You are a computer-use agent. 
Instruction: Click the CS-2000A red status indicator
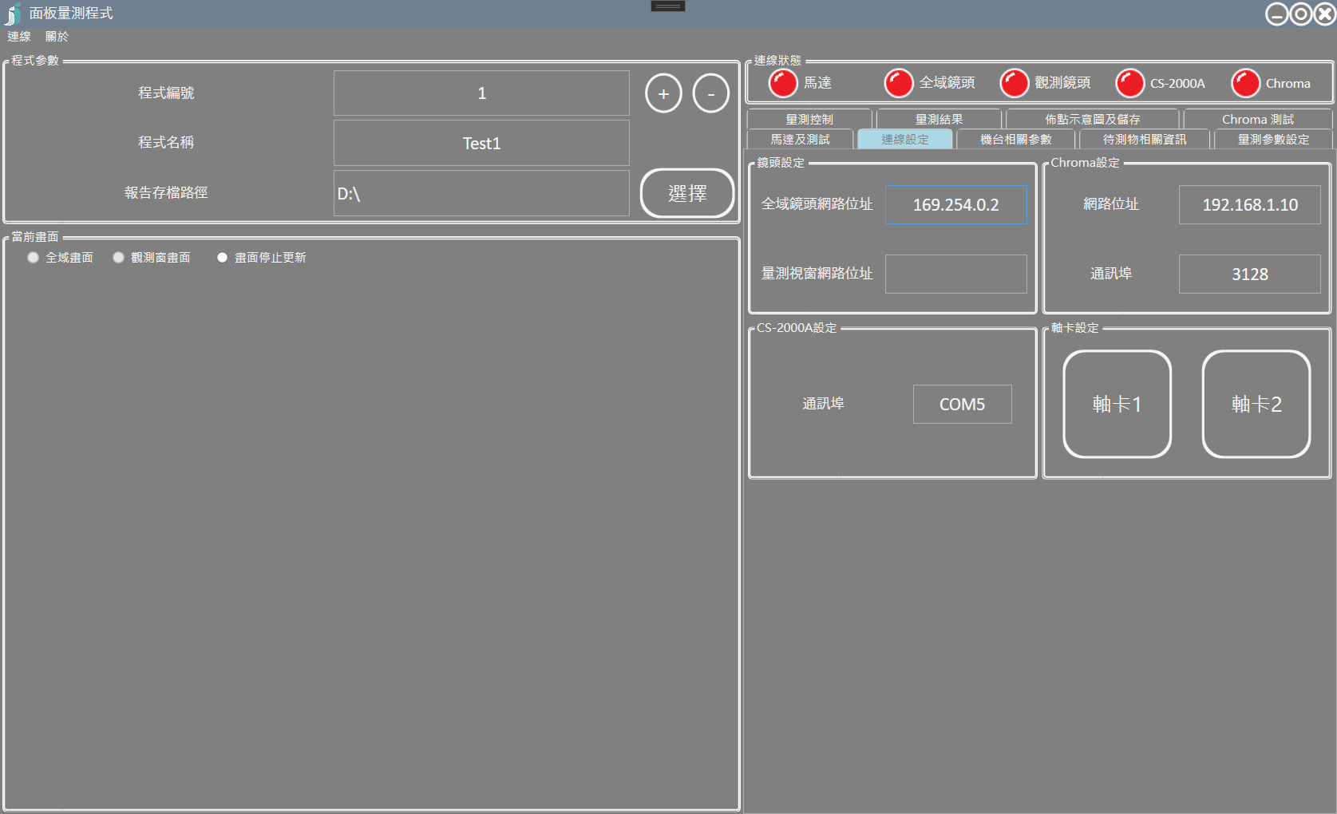pyautogui.click(x=1130, y=83)
